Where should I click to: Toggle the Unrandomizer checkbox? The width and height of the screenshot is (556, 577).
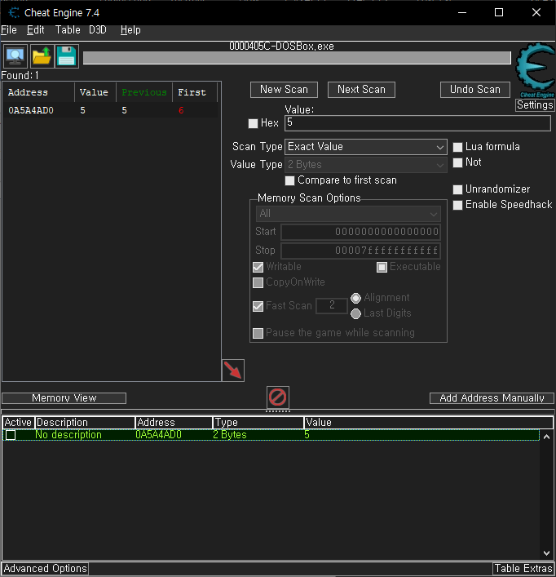(x=457, y=189)
